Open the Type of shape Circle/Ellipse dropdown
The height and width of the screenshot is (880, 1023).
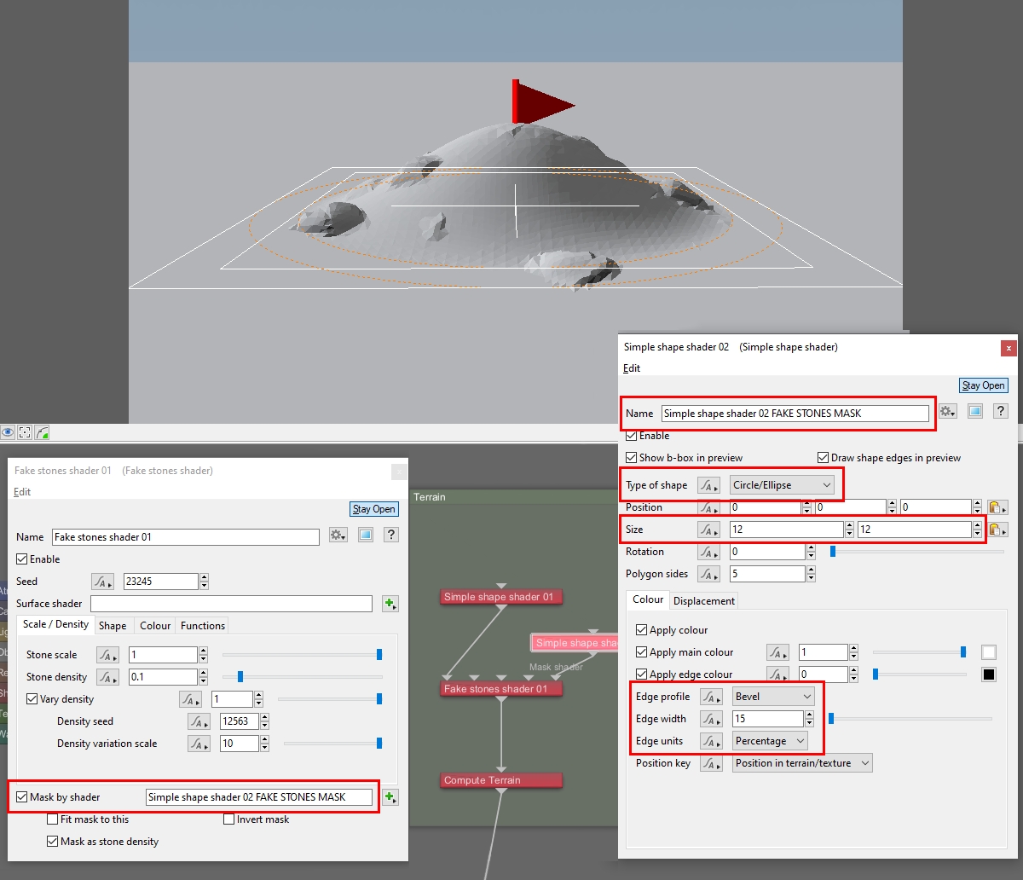[x=783, y=485]
